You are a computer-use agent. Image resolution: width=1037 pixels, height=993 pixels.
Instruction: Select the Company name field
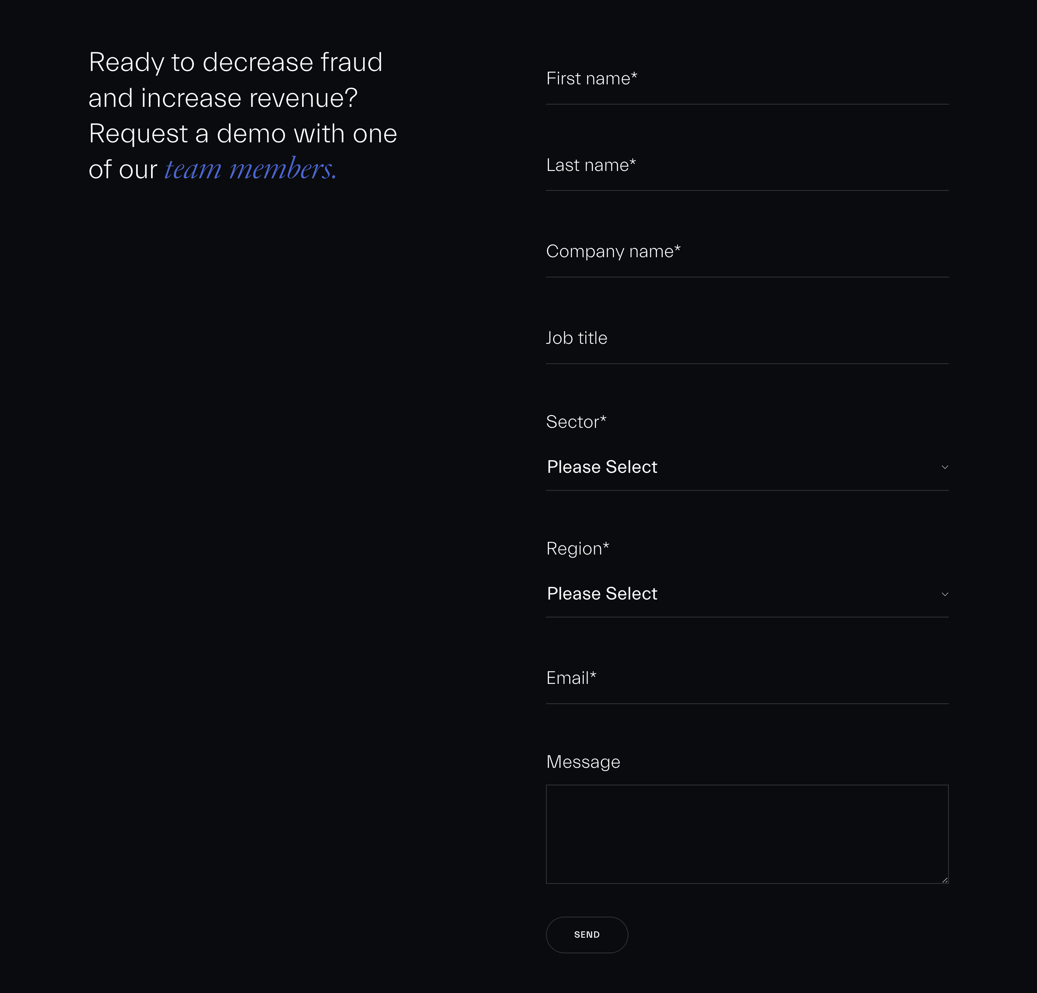click(747, 252)
